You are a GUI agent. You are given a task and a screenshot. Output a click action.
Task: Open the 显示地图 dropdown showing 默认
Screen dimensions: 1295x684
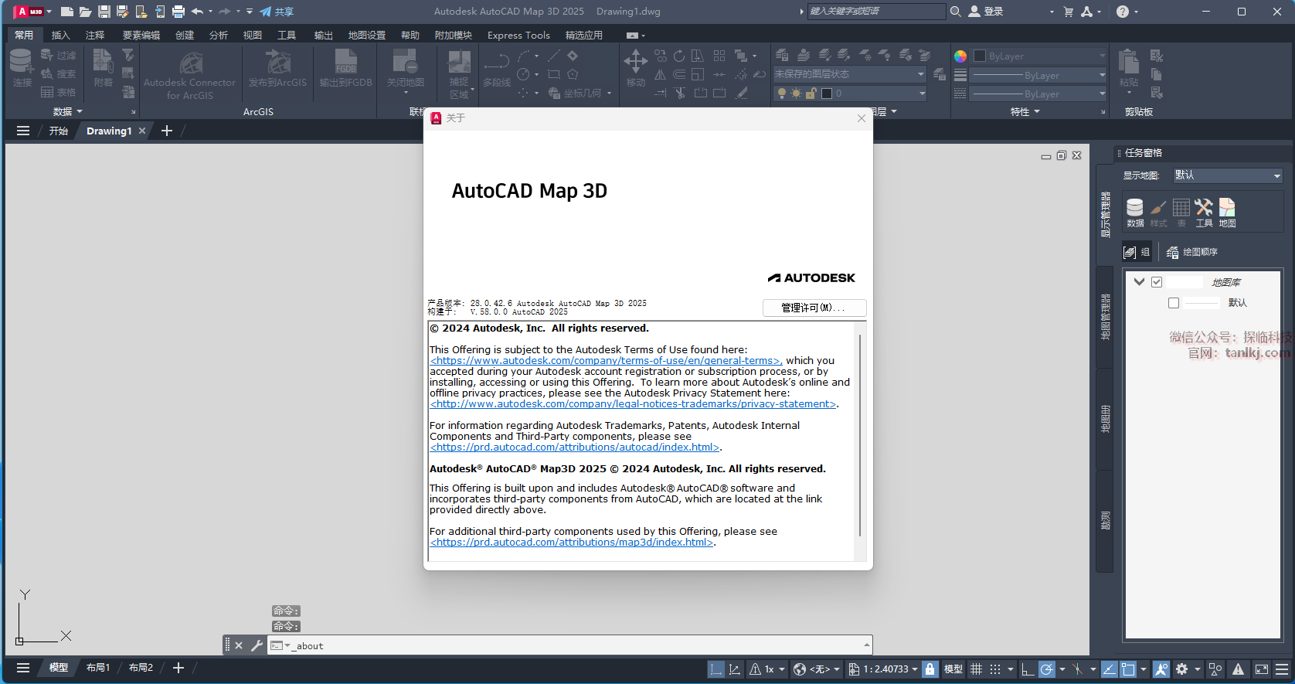pos(1227,175)
